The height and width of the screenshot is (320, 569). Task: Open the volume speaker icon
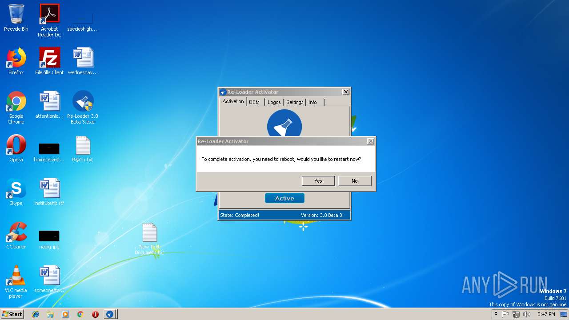coord(527,314)
